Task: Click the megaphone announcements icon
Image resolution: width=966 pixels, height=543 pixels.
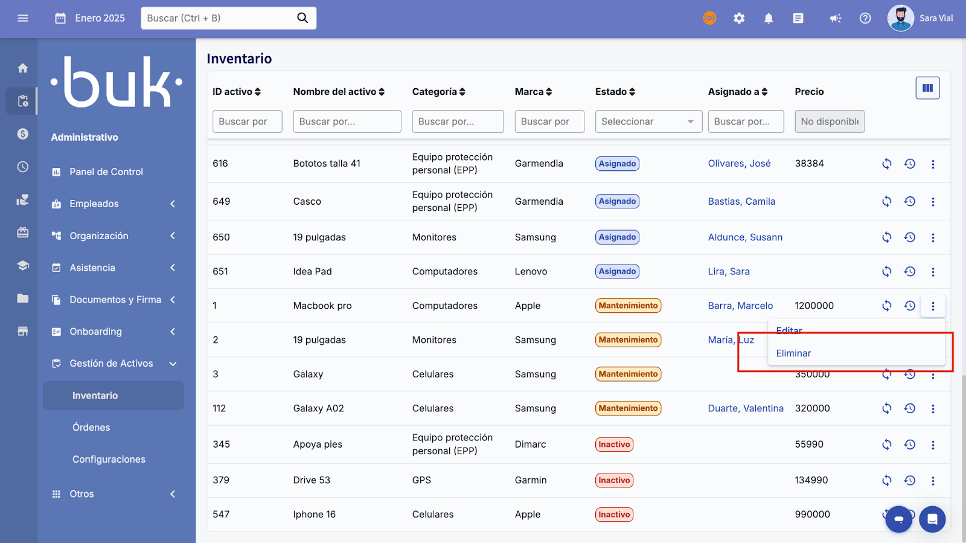Action: click(835, 18)
